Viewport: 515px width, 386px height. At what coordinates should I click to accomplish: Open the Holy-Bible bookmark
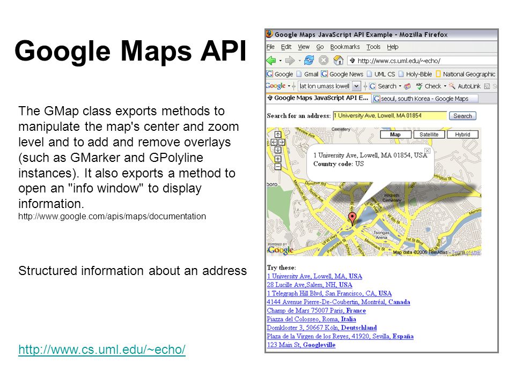[x=415, y=74]
